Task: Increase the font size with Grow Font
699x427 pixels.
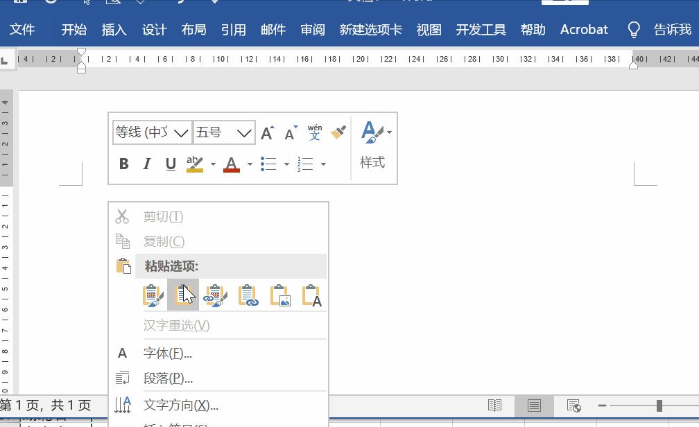Action: 267,132
